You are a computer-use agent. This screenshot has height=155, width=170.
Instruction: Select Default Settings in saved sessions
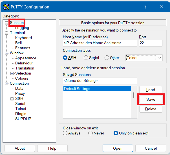pos(77,89)
